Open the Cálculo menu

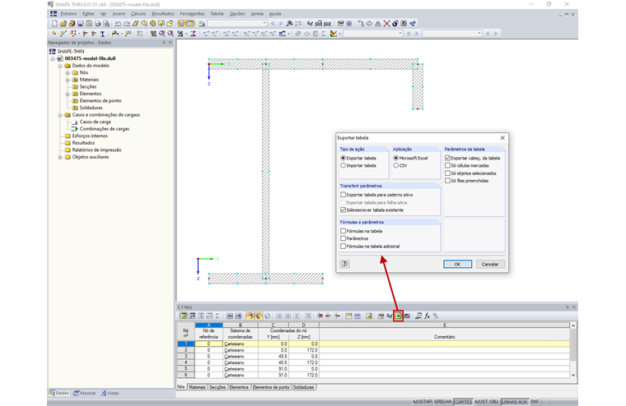[138, 13]
